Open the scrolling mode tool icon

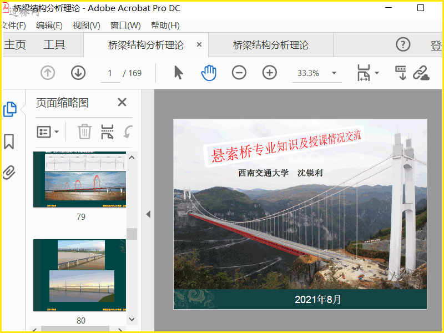point(401,73)
